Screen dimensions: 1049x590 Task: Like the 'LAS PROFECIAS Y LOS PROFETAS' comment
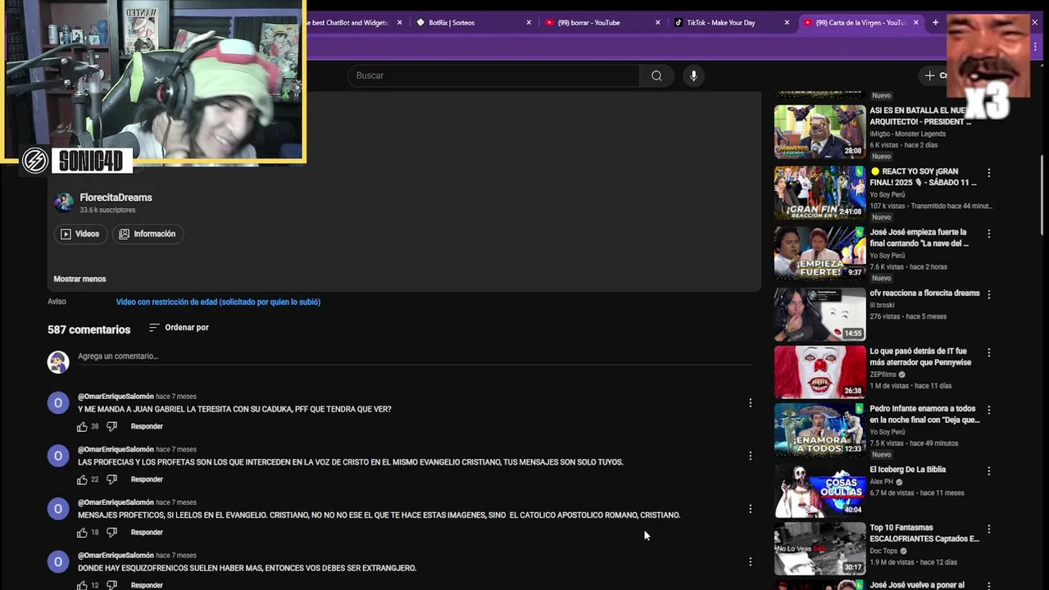pos(82,479)
